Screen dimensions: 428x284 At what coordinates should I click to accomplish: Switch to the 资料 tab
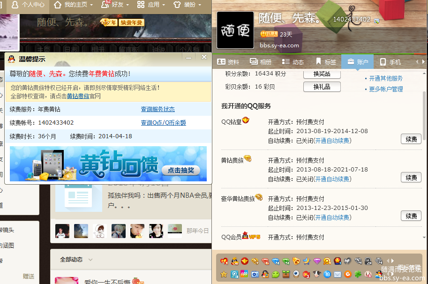tap(228, 62)
